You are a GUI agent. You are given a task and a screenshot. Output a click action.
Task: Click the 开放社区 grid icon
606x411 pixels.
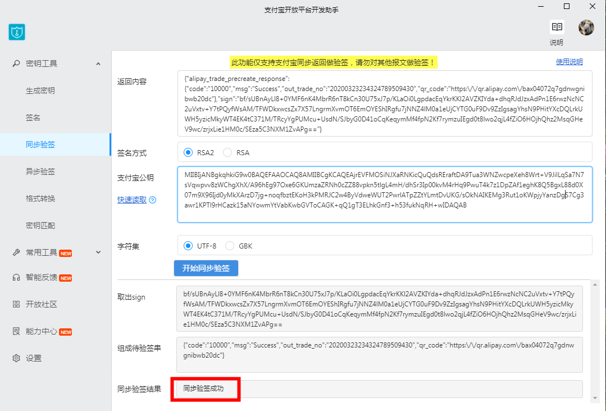[16, 304]
